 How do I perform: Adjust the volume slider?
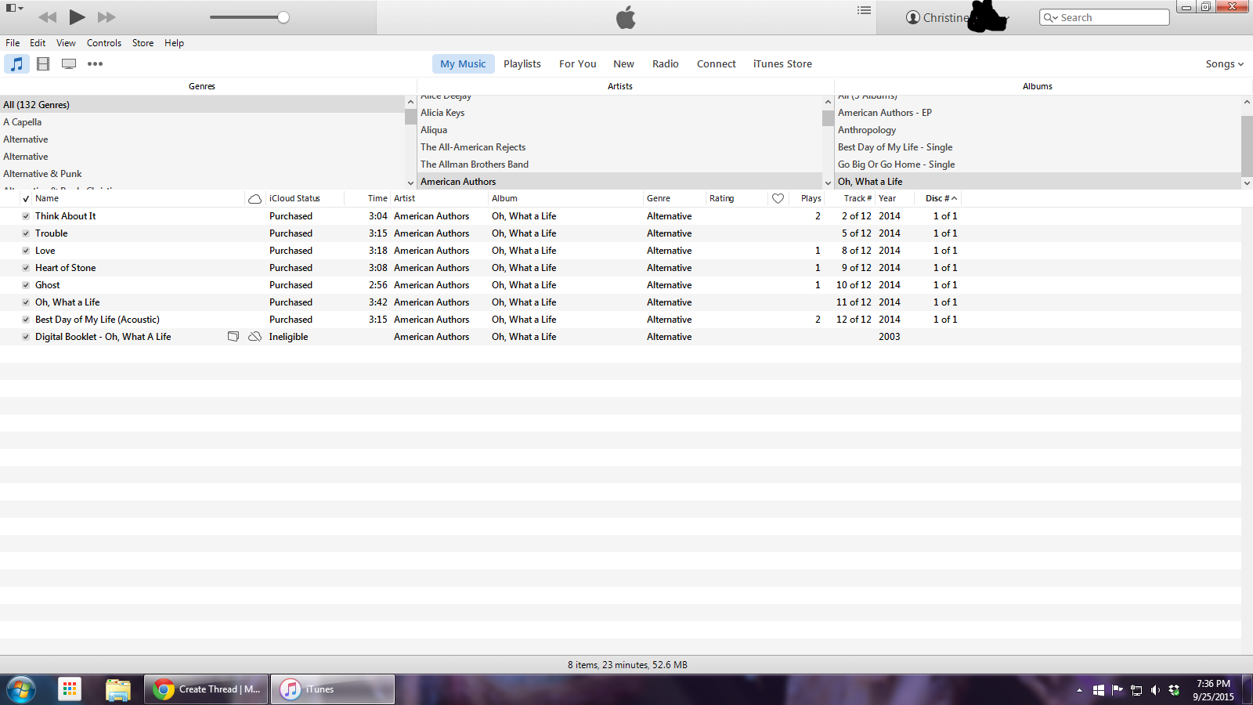coord(283,17)
